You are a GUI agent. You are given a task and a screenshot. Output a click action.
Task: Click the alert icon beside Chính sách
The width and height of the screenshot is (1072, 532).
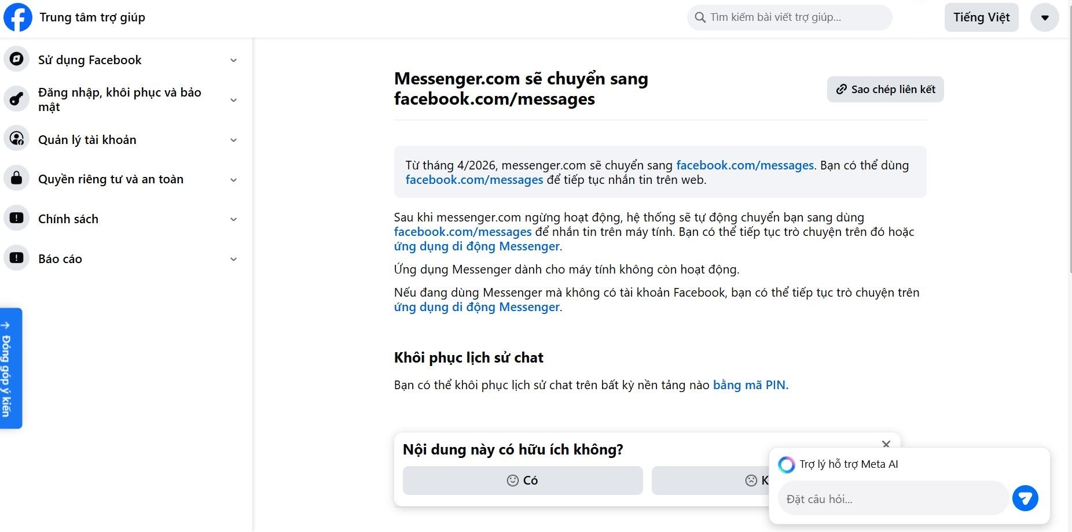(x=17, y=218)
